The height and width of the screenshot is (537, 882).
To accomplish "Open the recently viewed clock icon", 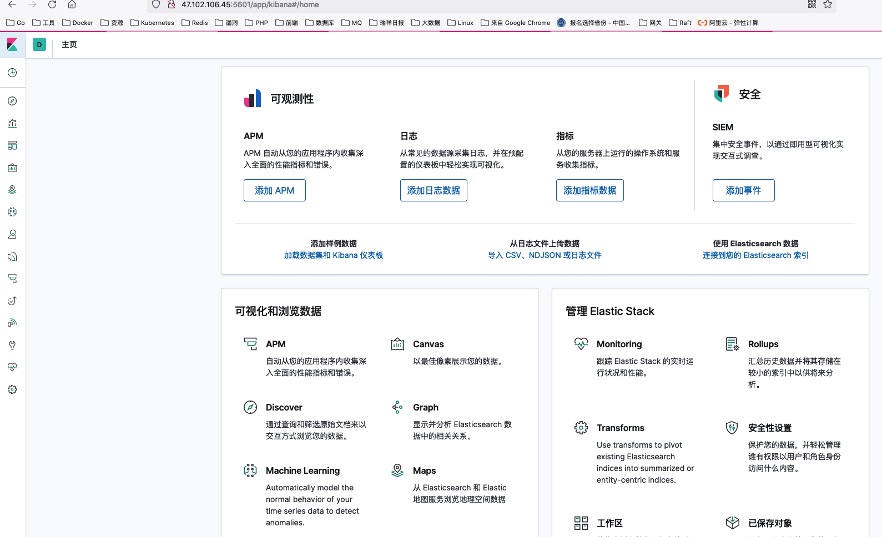I will pyautogui.click(x=12, y=73).
